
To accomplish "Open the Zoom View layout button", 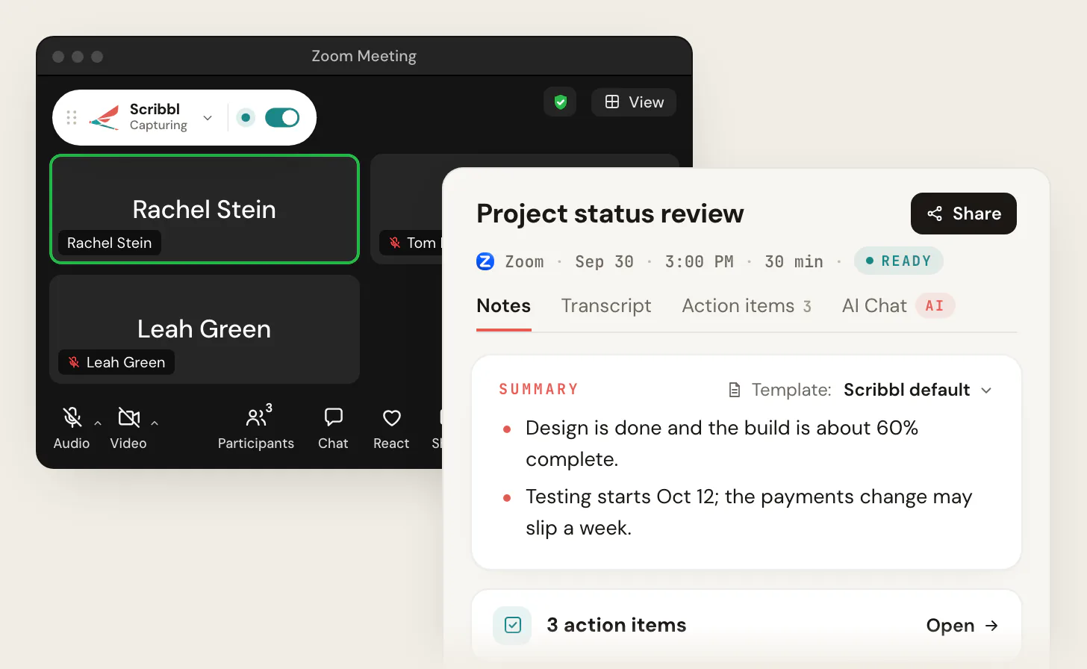I will pyautogui.click(x=634, y=102).
